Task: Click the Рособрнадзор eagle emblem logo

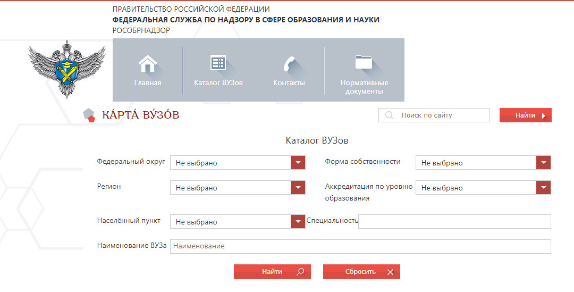Action: pyautogui.click(x=67, y=69)
